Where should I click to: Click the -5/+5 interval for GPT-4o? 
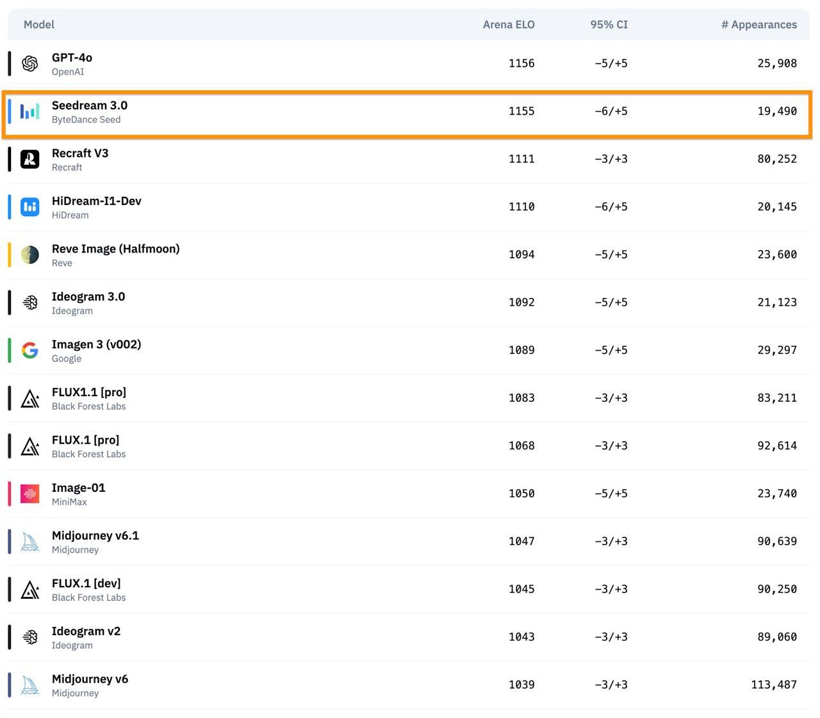pos(611,63)
